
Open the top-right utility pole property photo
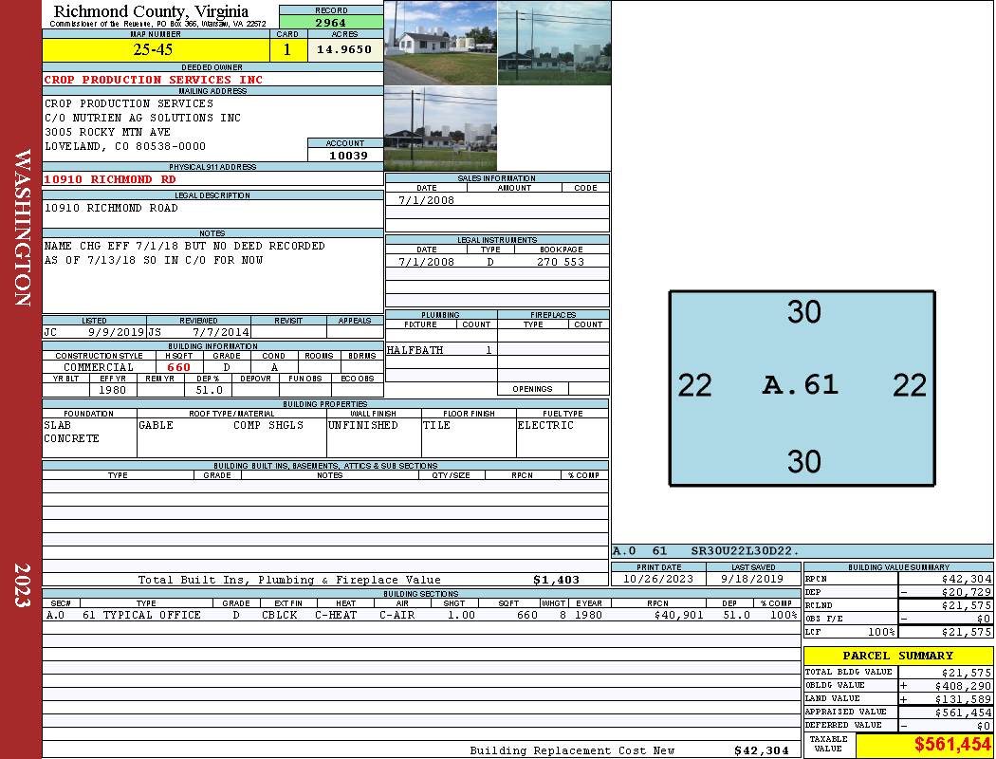coord(555,44)
